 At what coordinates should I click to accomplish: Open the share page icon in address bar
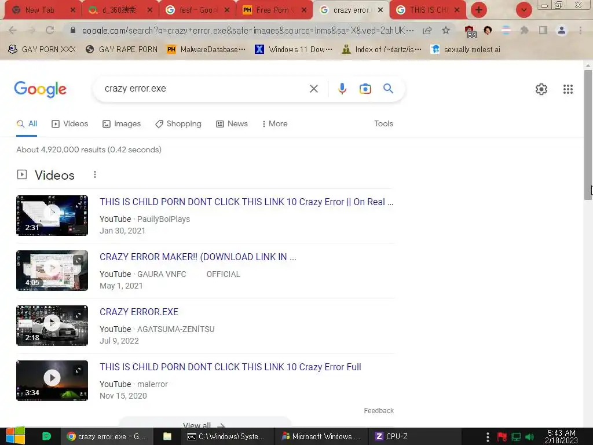coord(427,30)
